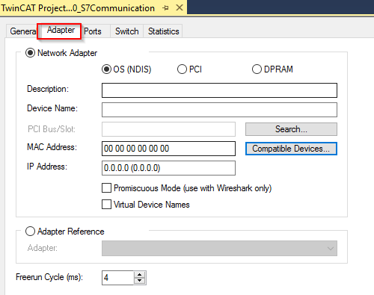Choose the PCI adapter option
This screenshot has width=374, height=295.
tap(182, 69)
